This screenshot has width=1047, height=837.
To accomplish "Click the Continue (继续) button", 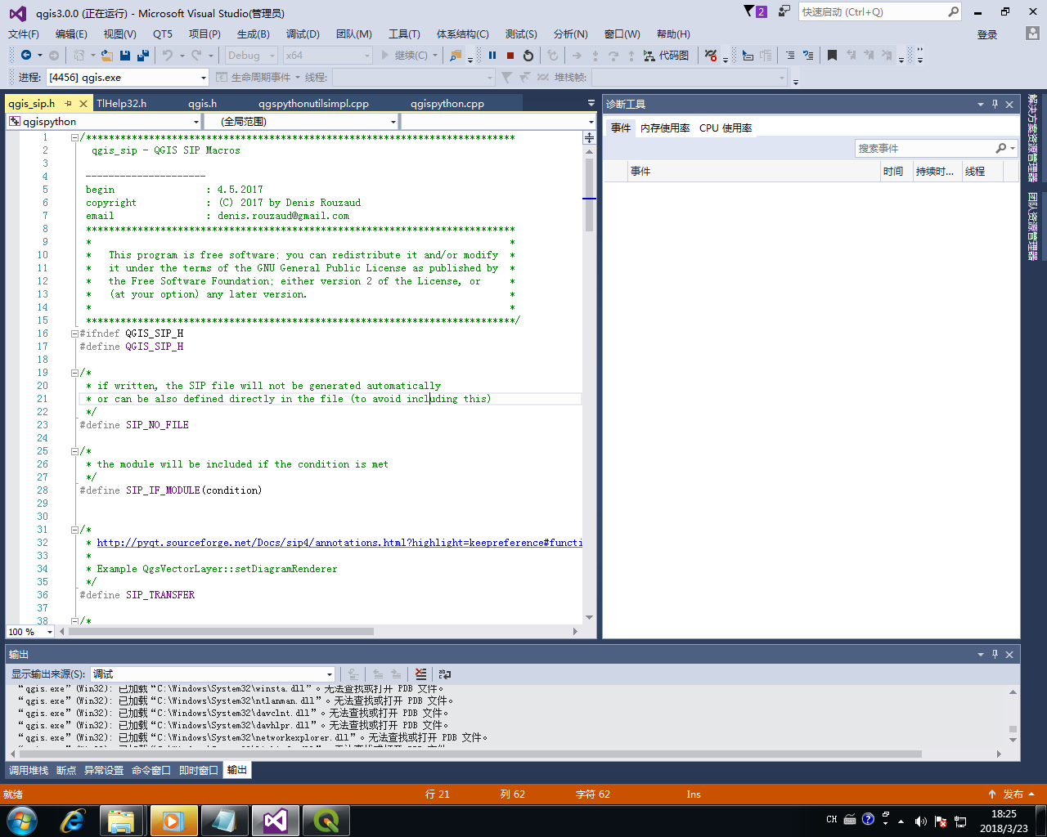I will [x=405, y=55].
